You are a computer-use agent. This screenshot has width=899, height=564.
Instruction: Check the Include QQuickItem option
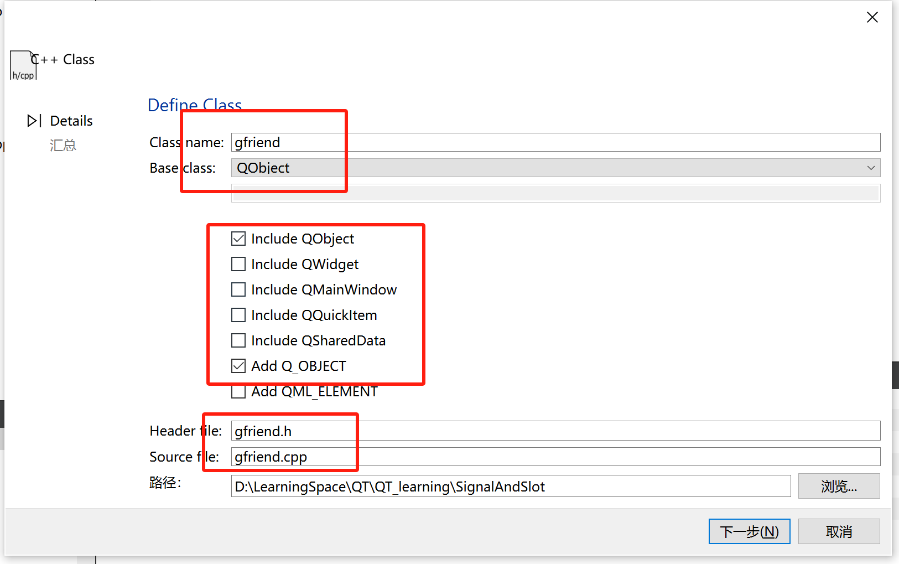coord(238,315)
